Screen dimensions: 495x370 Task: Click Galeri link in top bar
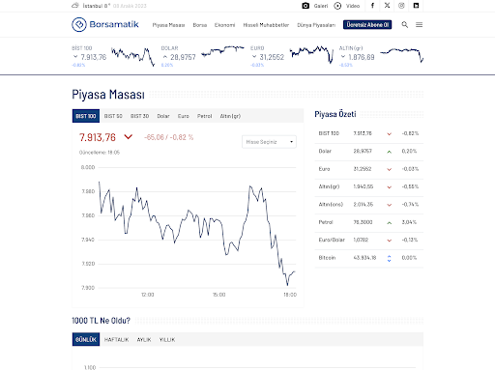click(321, 6)
